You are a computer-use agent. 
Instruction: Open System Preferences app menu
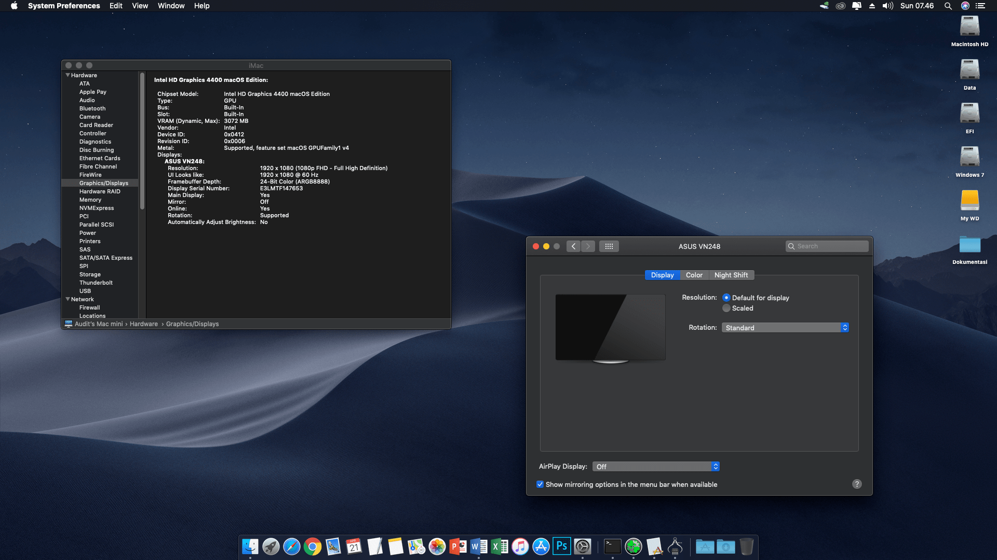[x=64, y=6]
